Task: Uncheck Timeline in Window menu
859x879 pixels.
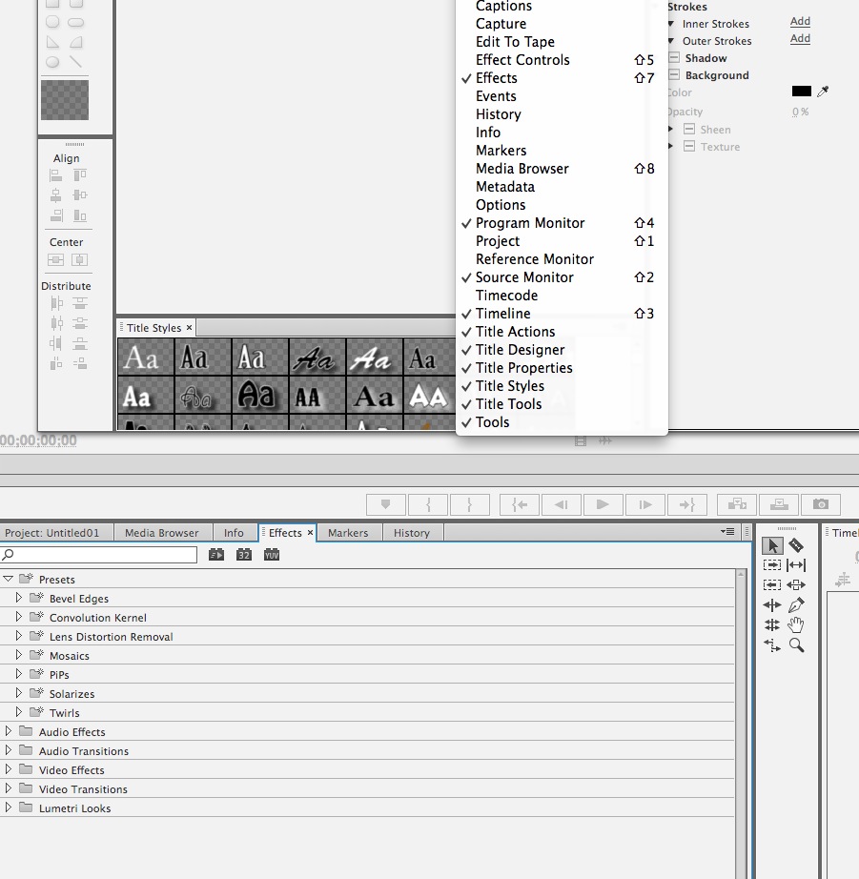Action: point(562,314)
